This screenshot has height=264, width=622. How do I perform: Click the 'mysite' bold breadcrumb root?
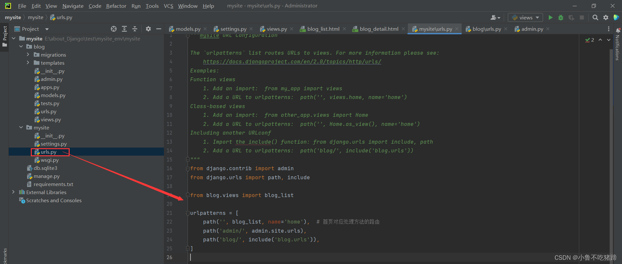[13, 17]
